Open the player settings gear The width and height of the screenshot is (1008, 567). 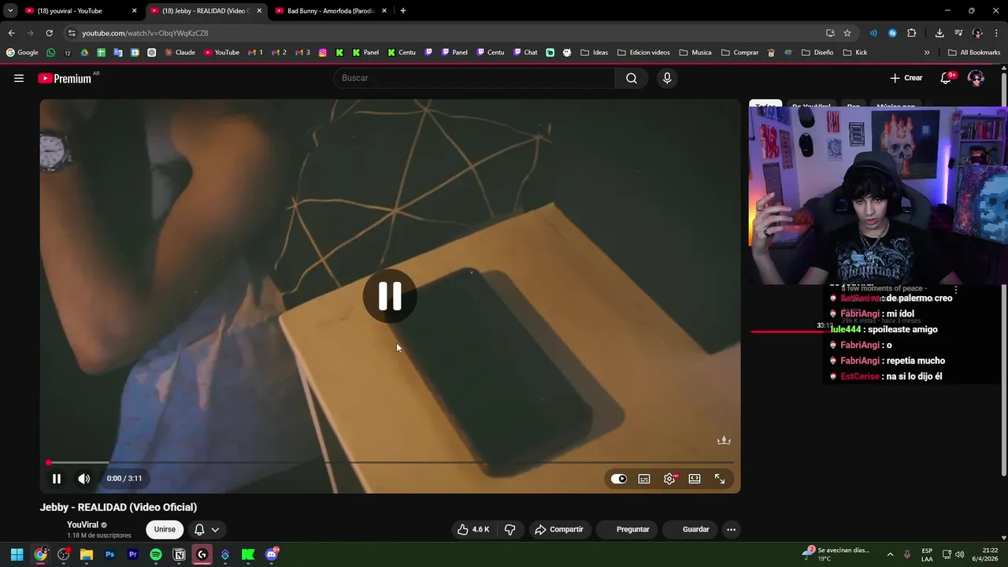[x=669, y=479]
